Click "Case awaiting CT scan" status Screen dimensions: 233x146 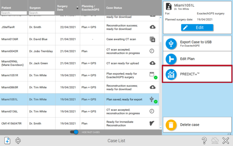pos(121,39)
